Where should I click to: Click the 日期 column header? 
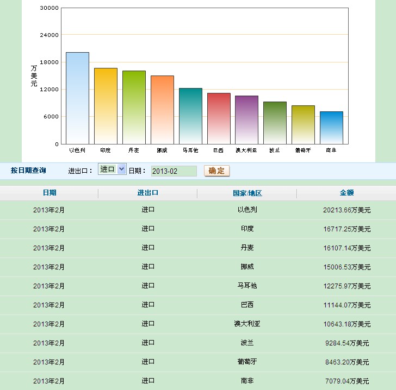pos(49,193)
